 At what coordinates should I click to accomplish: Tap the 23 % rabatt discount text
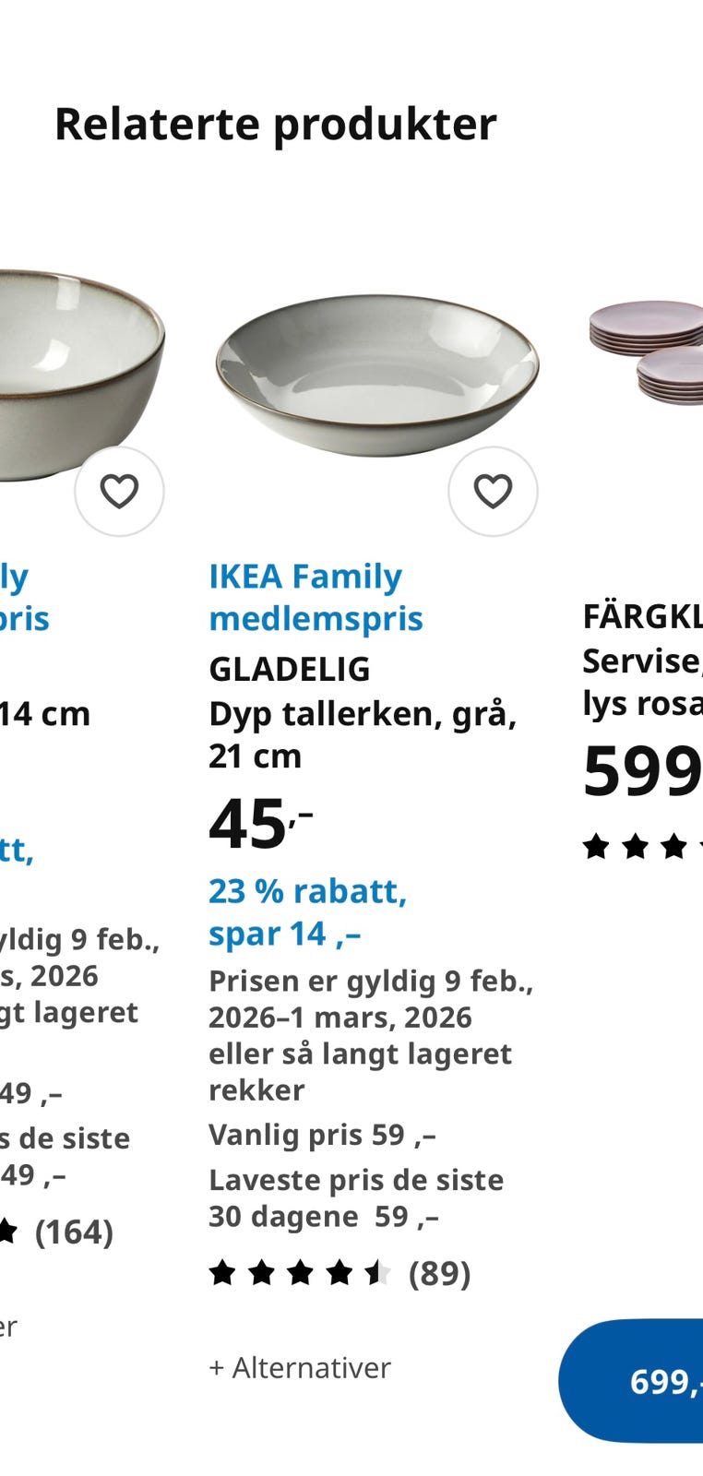tap(307, 891)
